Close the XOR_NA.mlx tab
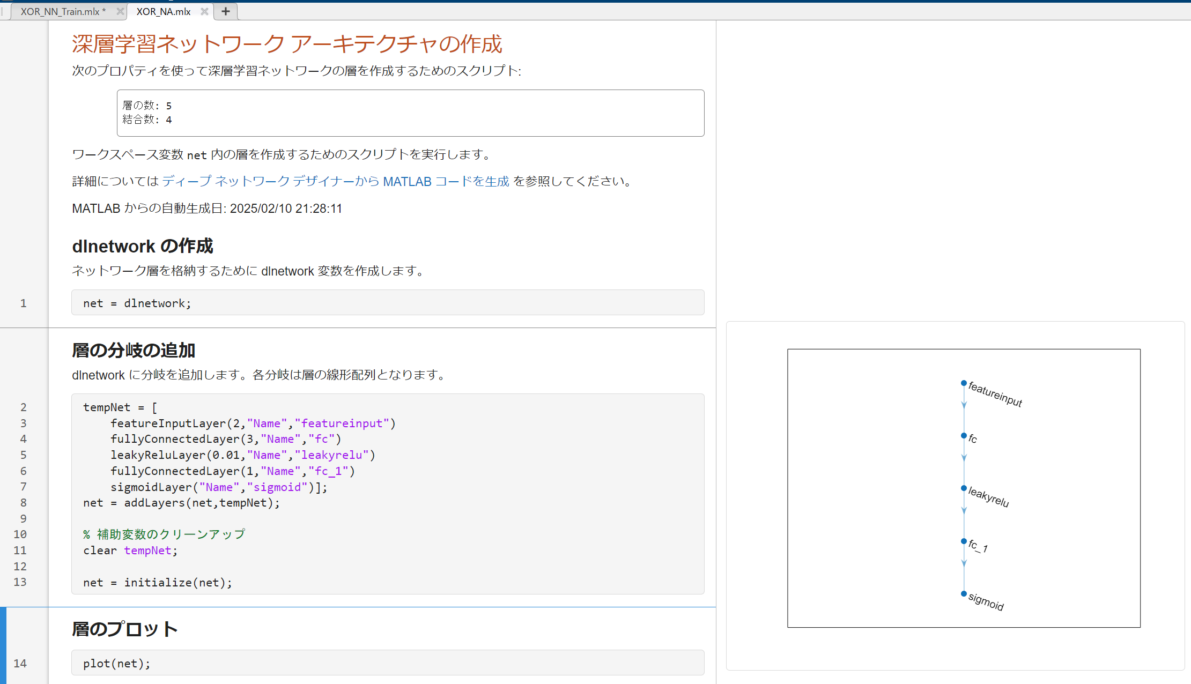This screenshot has height=684, width=1191. click(x=204, y=11)
